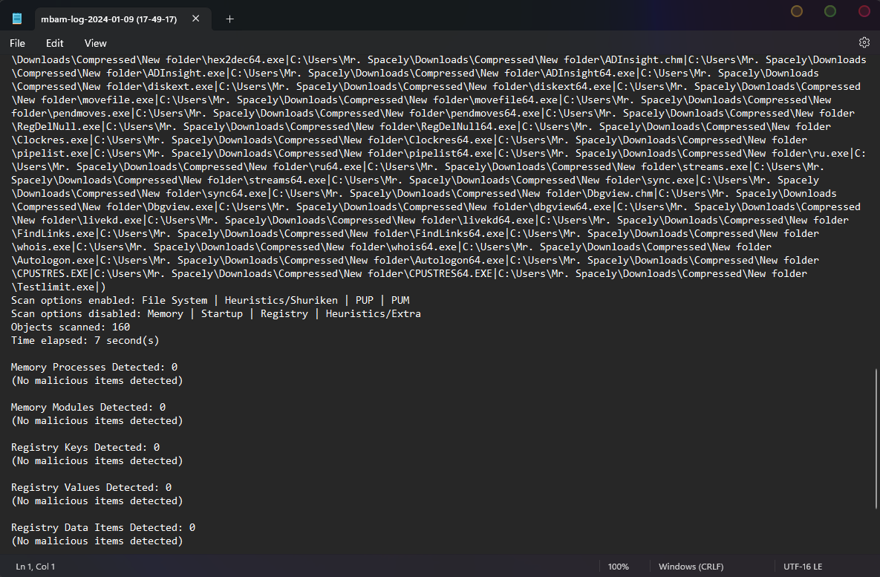Click the orange minimize window circle
This screenshot has height=577, width=880.
pos(796,11)
